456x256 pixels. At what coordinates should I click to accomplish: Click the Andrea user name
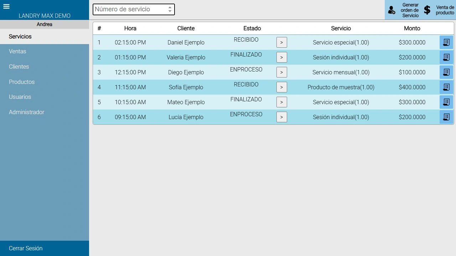click(x=45, y=24)
